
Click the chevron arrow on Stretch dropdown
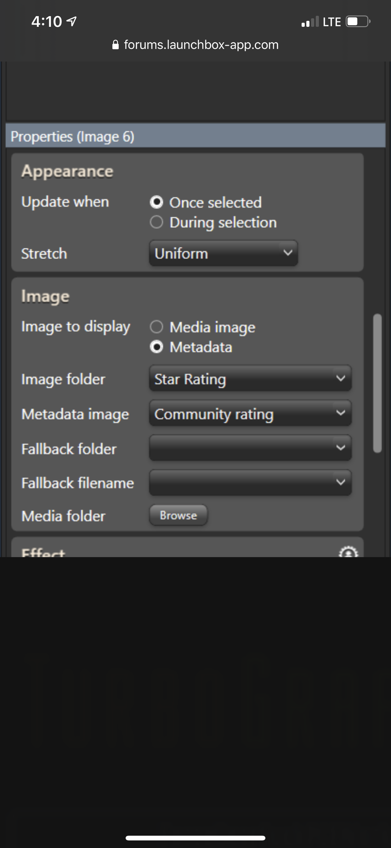[x=288, y=253]
